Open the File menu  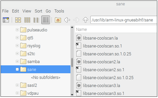click(x=5, y=11)
